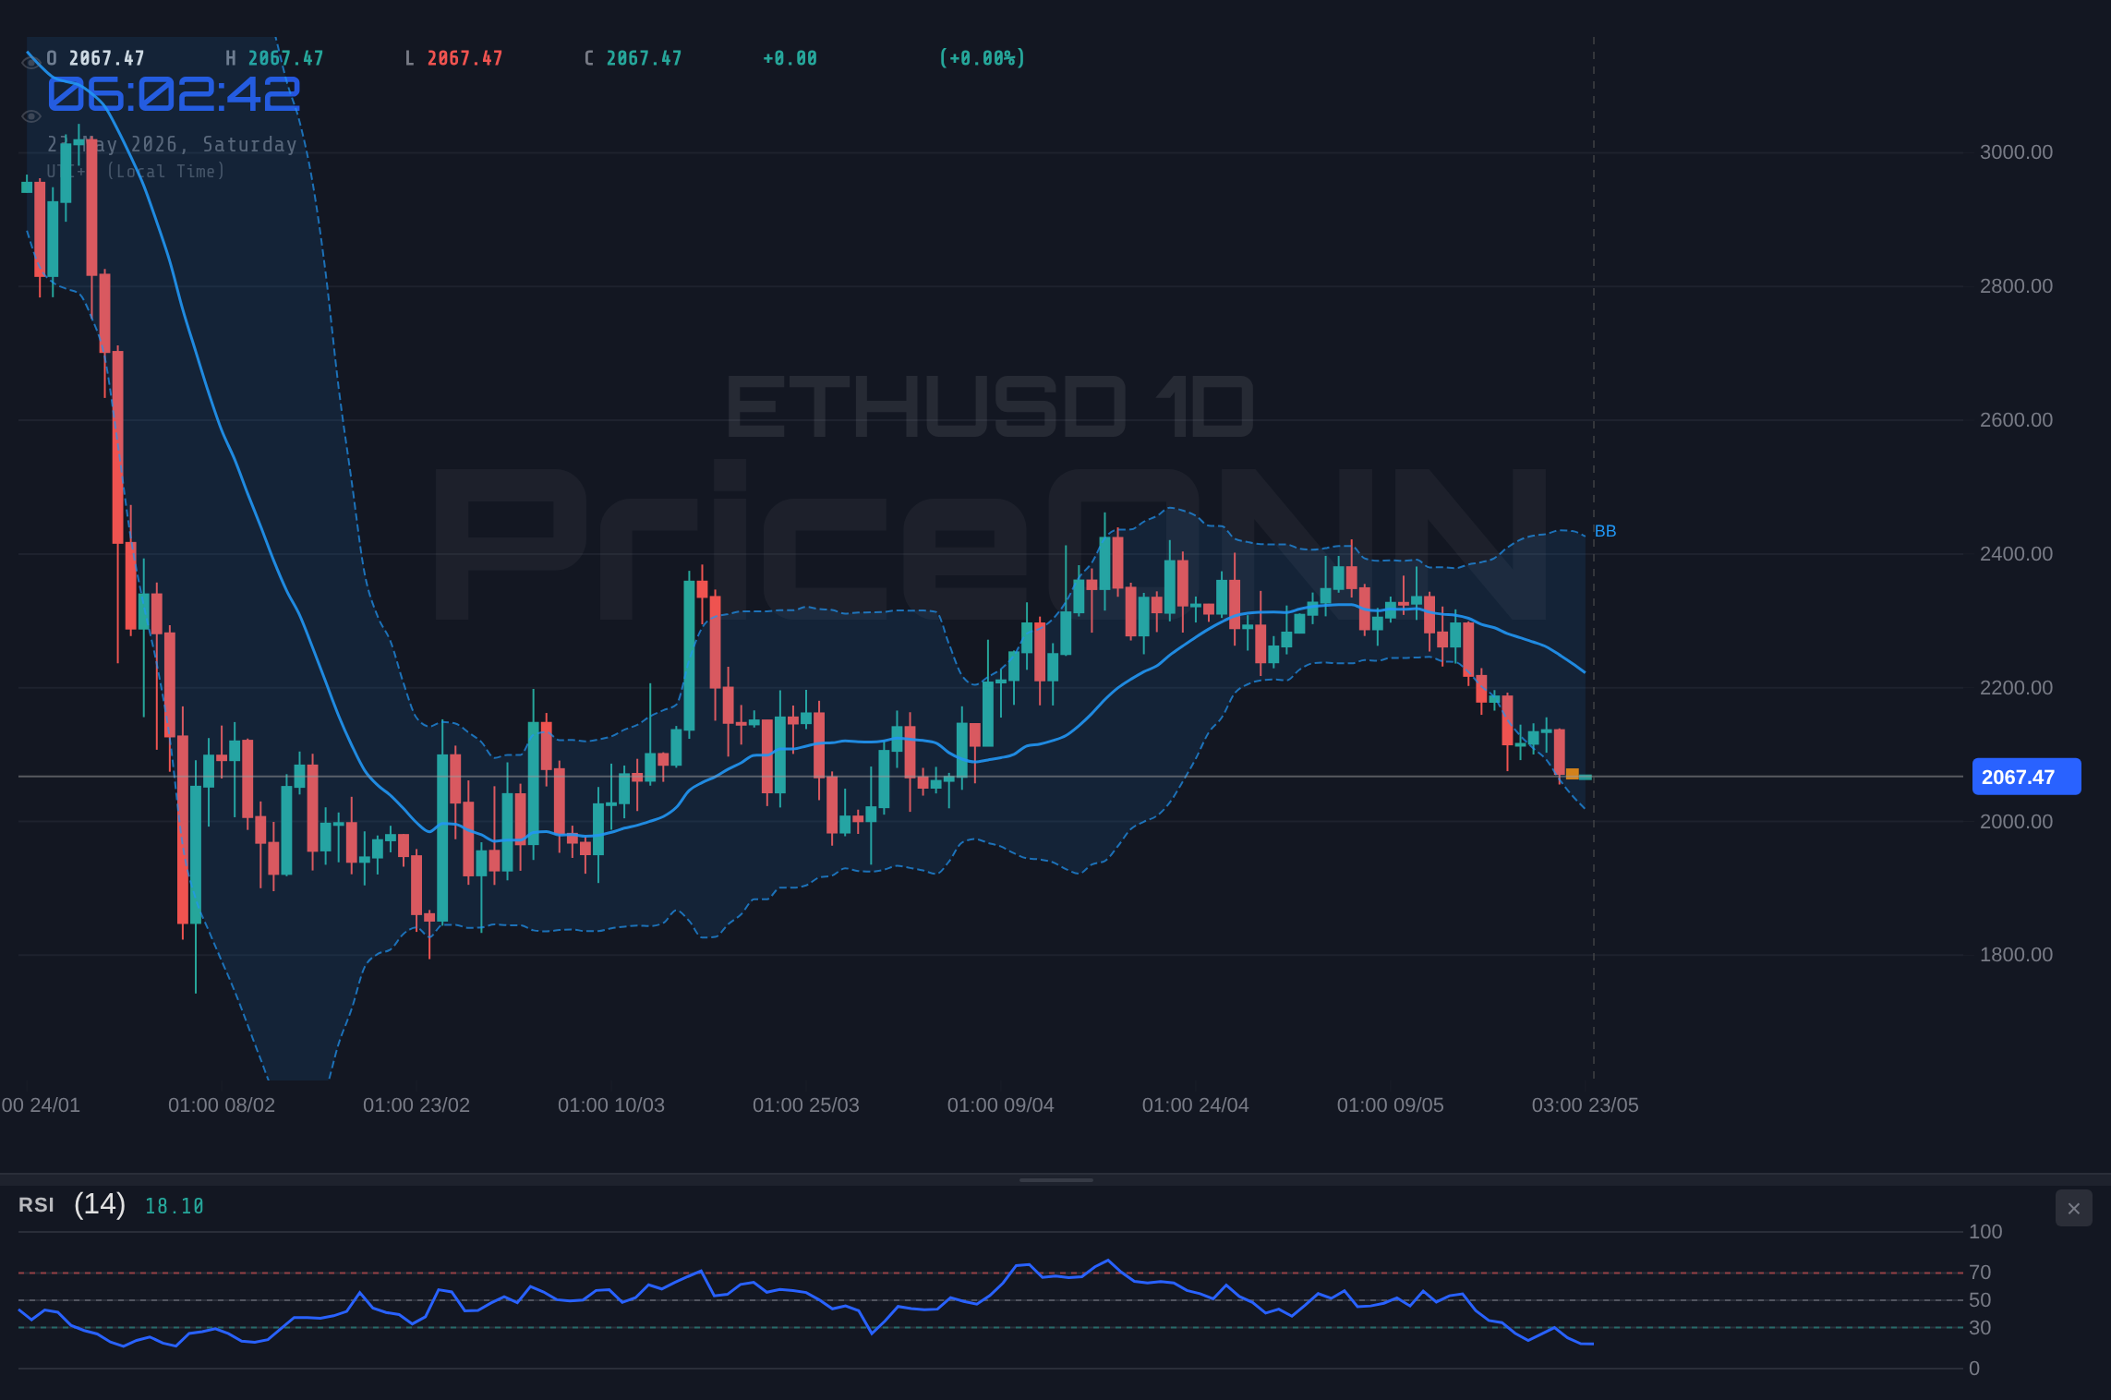Click the 01:00 23/02 time label
This screenshot has width=2111, height=1400.
416,1105
